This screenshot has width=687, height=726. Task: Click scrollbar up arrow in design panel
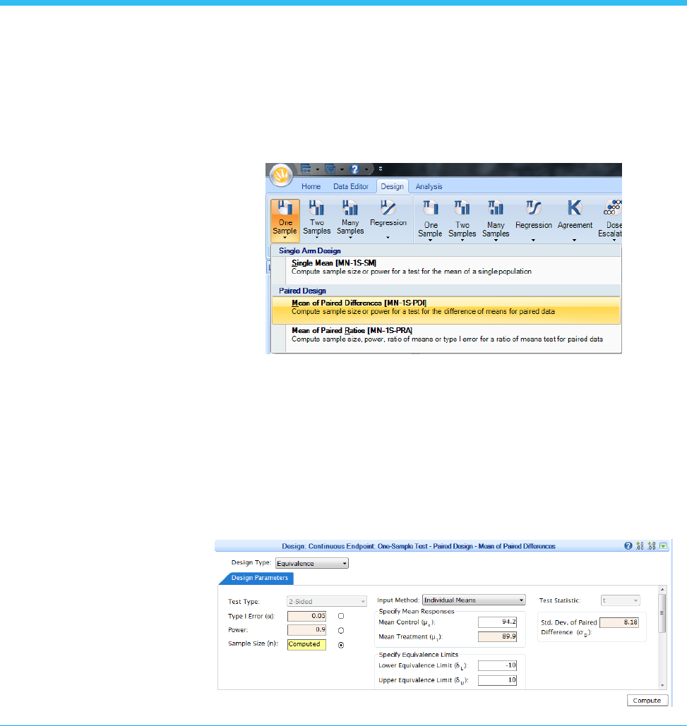662,589
